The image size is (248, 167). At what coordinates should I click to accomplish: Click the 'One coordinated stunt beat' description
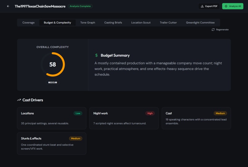pyautogui.click(x=47, y=147)
